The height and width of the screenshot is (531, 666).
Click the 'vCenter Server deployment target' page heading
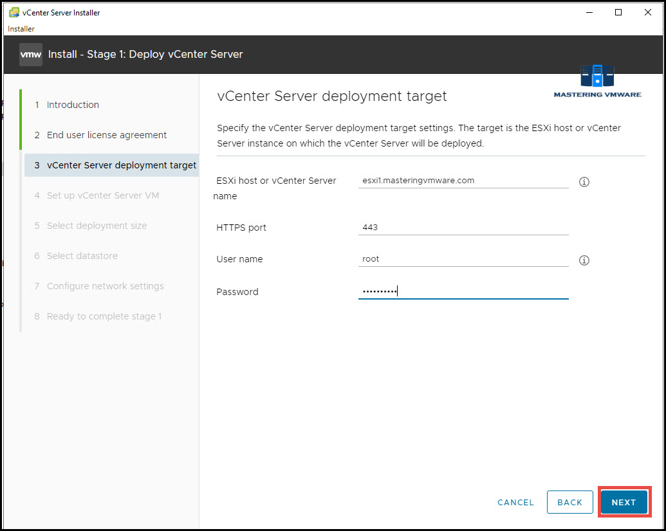[x=332, y=96]
